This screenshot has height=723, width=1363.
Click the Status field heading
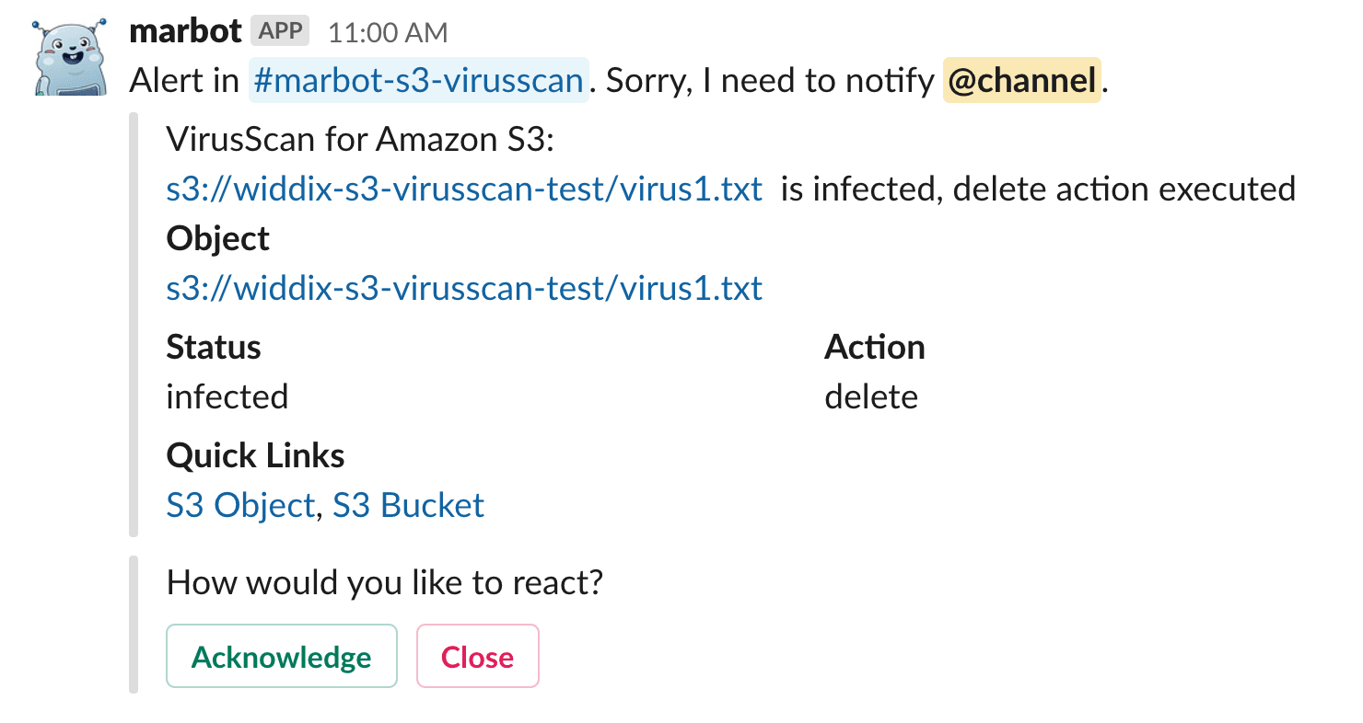click(x=214, y=347)
